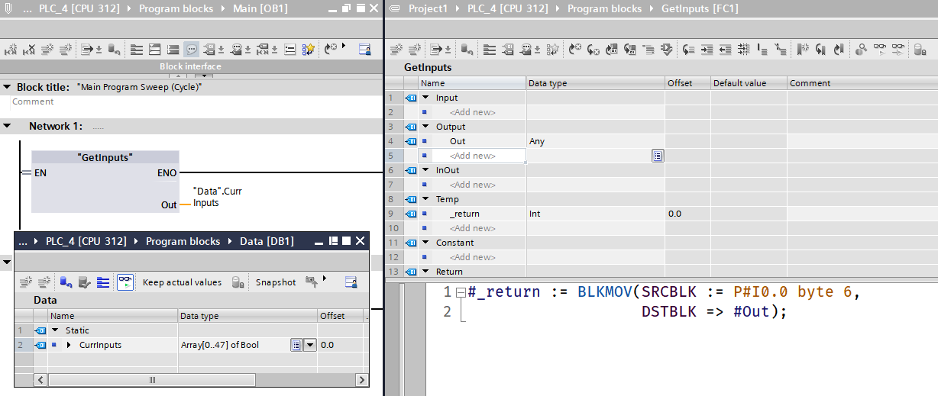
Task: Collapse Network 1 using its triangle
Action: coord(7,126)
